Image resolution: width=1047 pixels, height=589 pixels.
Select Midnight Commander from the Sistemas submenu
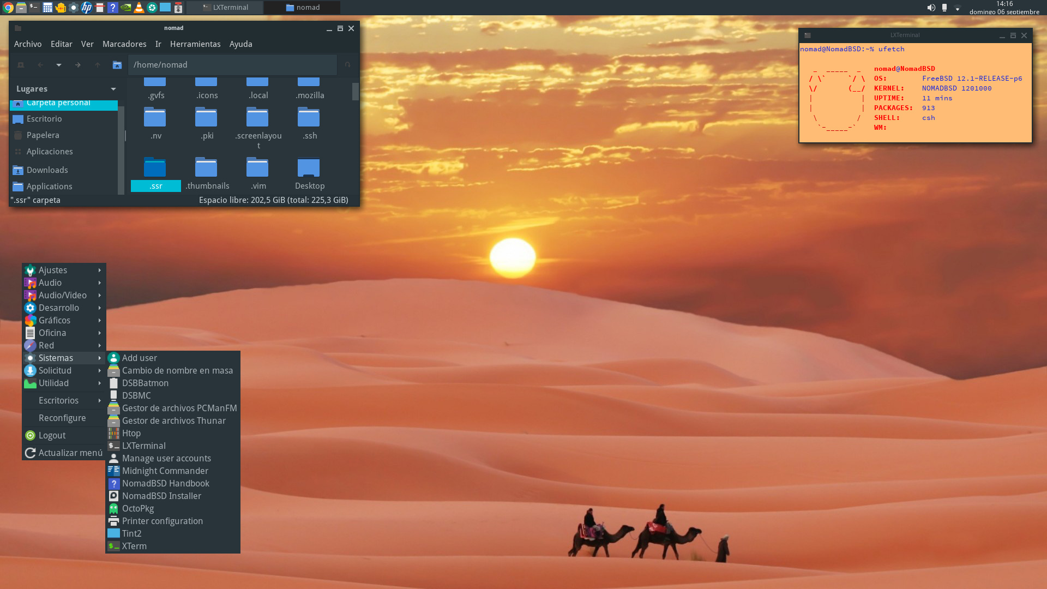tap(165, 471)
